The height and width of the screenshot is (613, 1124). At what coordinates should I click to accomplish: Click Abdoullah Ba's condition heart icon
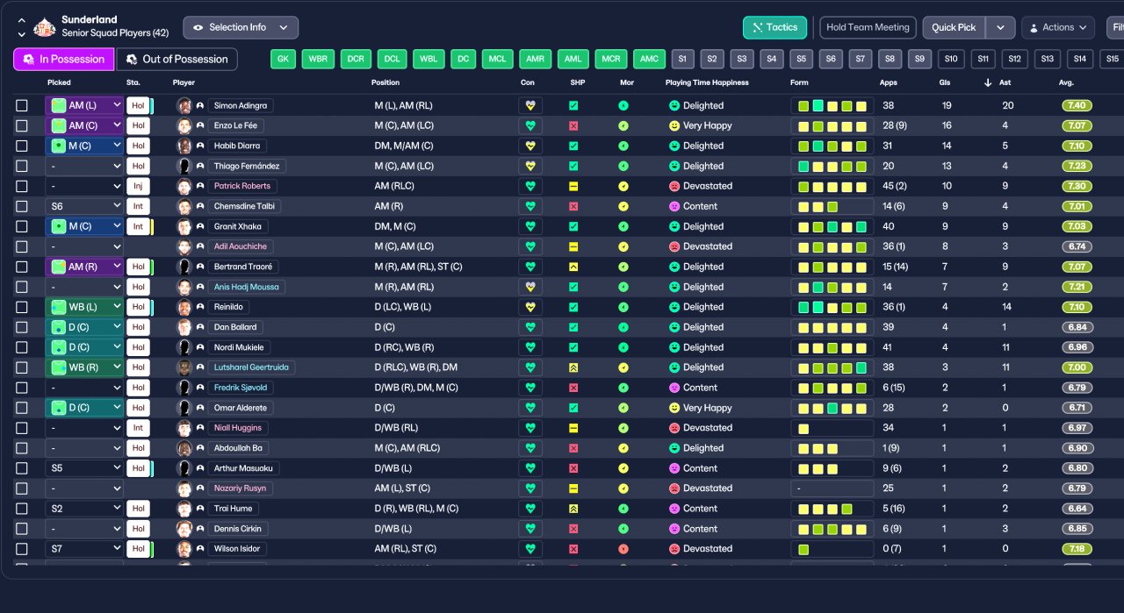point(530,448)
